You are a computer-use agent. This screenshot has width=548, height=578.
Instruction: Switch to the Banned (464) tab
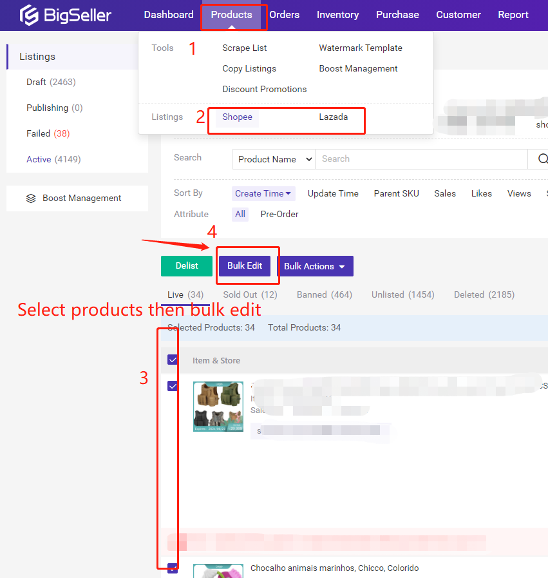click(x=325, y=295)
